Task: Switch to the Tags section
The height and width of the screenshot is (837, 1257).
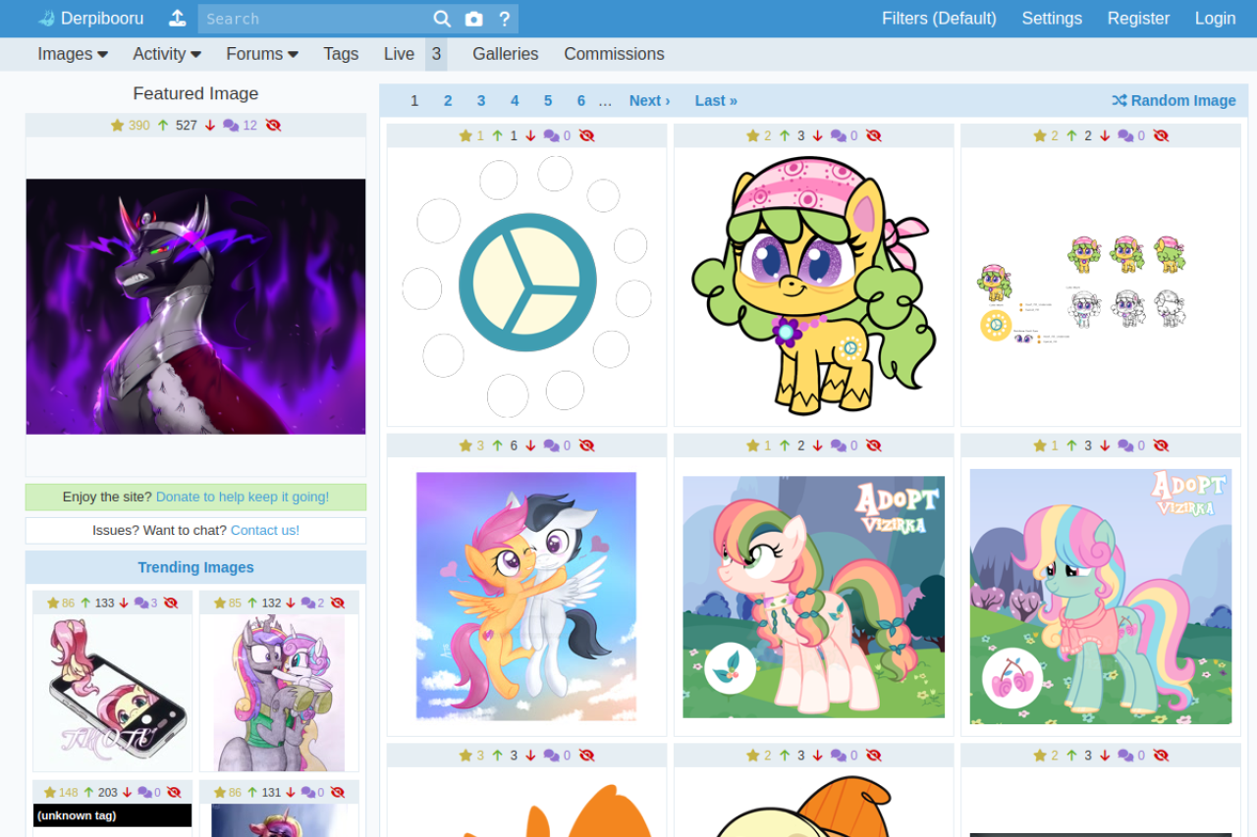Action: 341,54
